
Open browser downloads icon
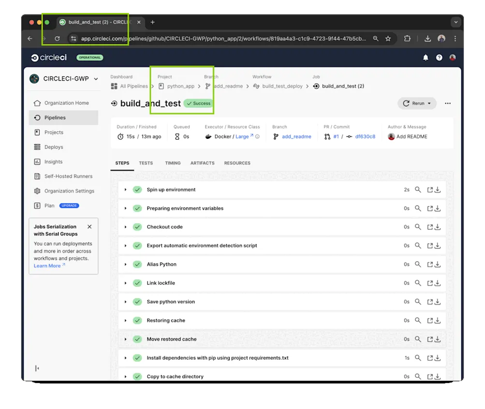427,39
